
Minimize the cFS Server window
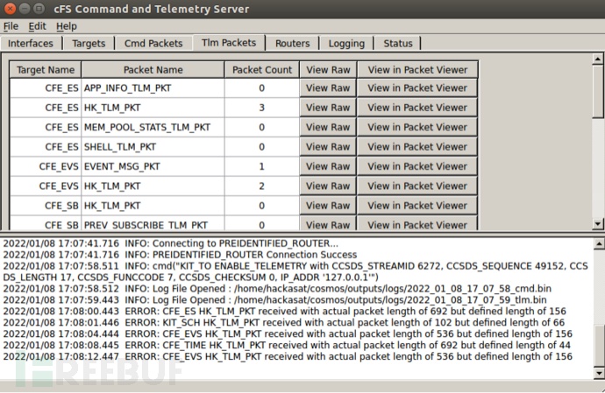(25, 9)
